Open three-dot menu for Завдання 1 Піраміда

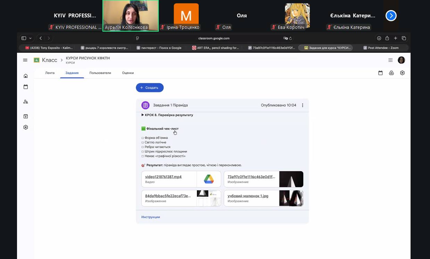pyautogui.click(x=303, y=105)
